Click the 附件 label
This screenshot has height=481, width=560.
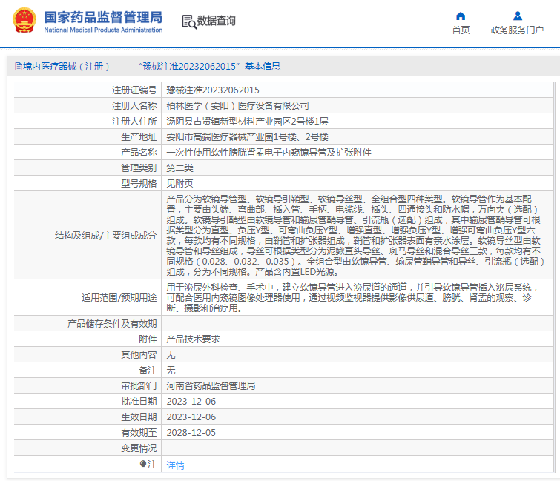(148, 339)
